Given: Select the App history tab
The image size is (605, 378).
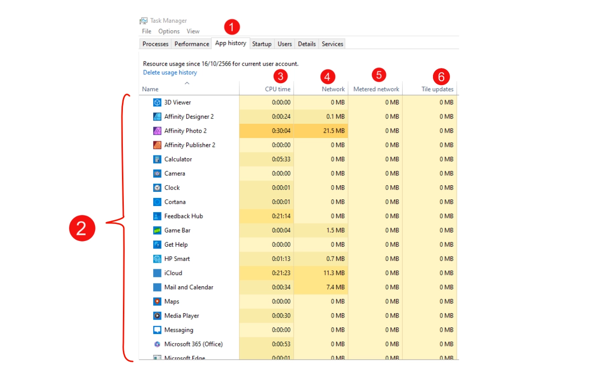Looking at the screenshot, I should point(231,43).
